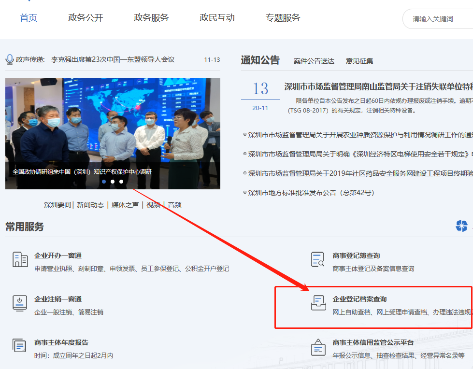Switch to the 意见征集 tab
This screenshot has width=473, height=369.
(x=359, y=61)
